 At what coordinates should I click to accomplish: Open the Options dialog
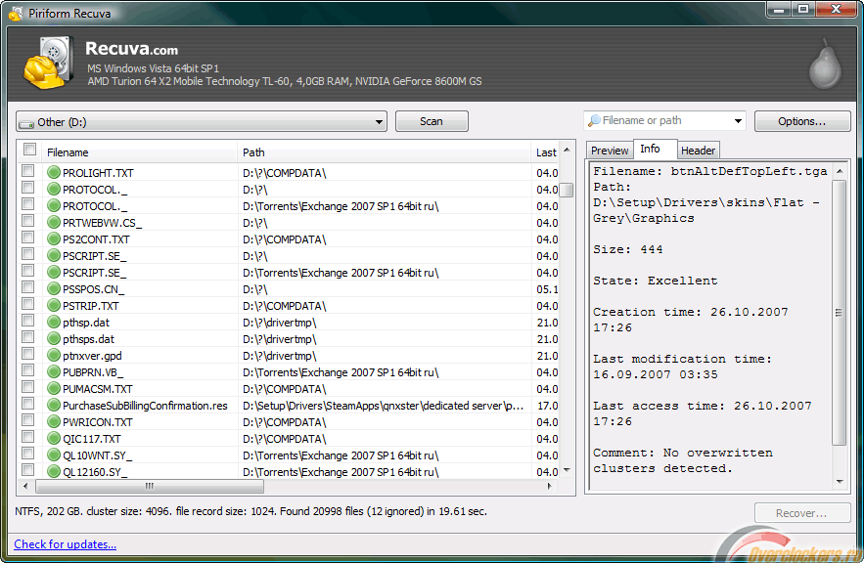click(x=801, y=121)
